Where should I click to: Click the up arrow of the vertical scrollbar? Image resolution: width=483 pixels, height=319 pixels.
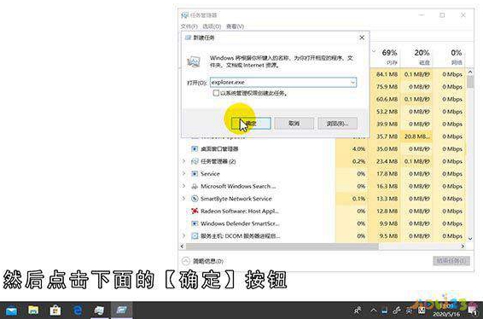[x=470, y=72]
